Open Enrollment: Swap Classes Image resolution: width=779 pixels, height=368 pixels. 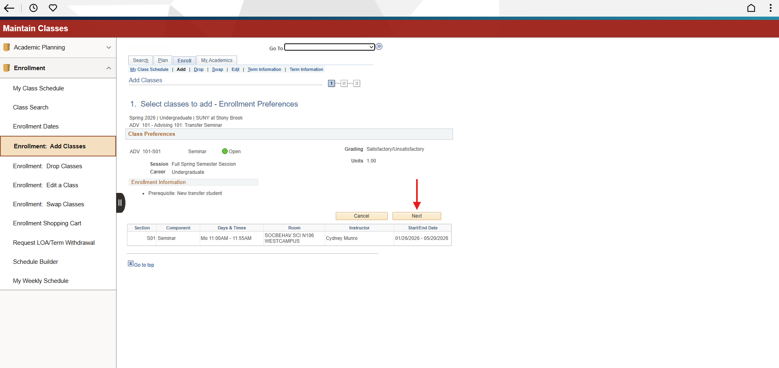(58, 204)
